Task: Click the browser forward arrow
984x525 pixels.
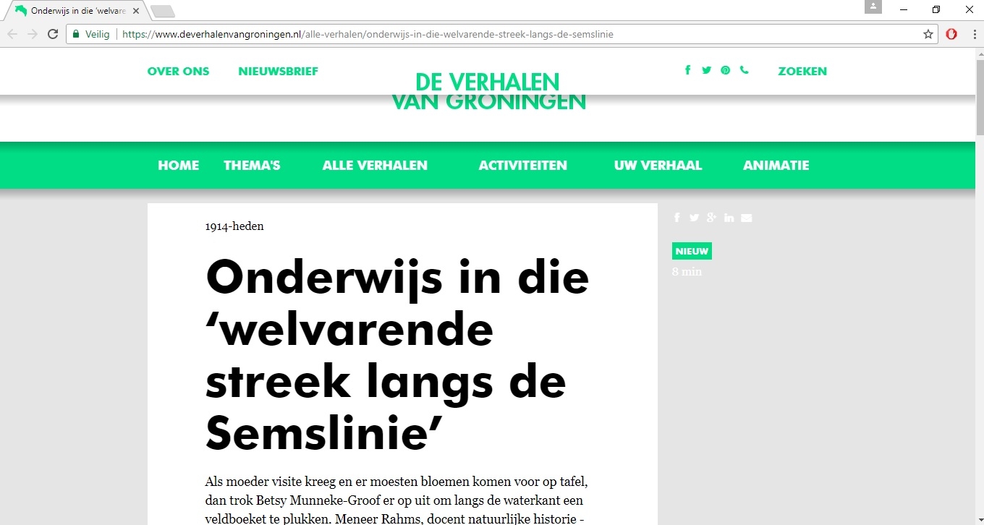Action: [x=33, y=34]
